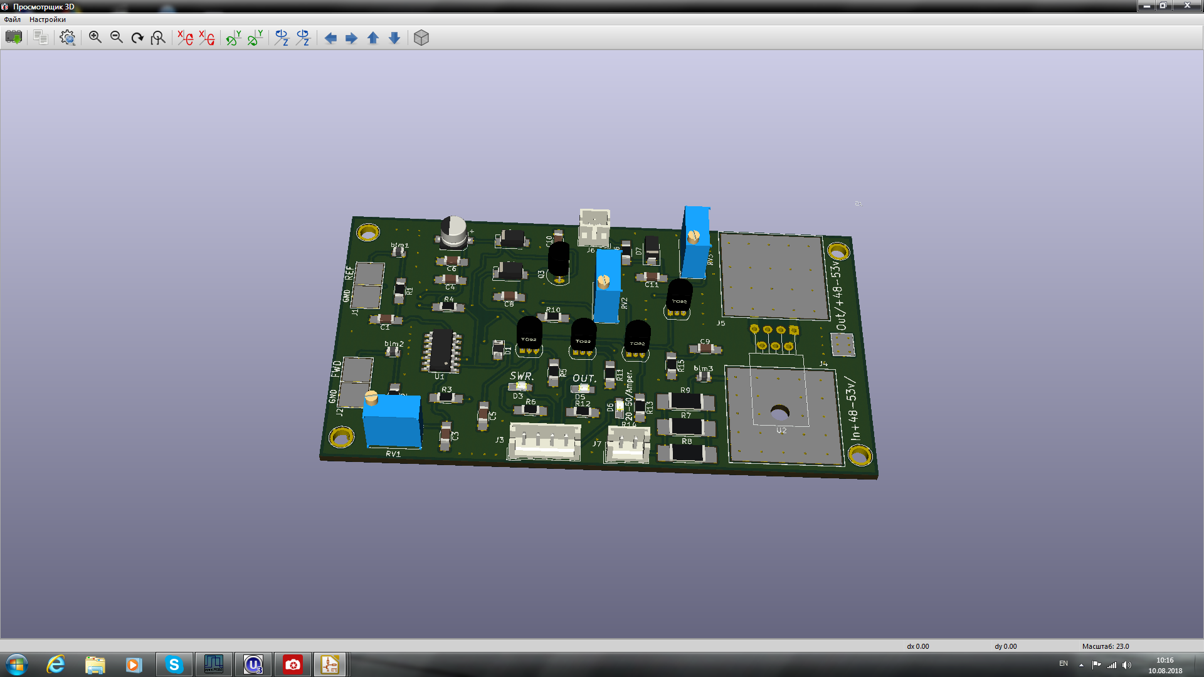Click the Zoom in magnifier
This screenshot has height=677, width=1204.
point(95,38)
